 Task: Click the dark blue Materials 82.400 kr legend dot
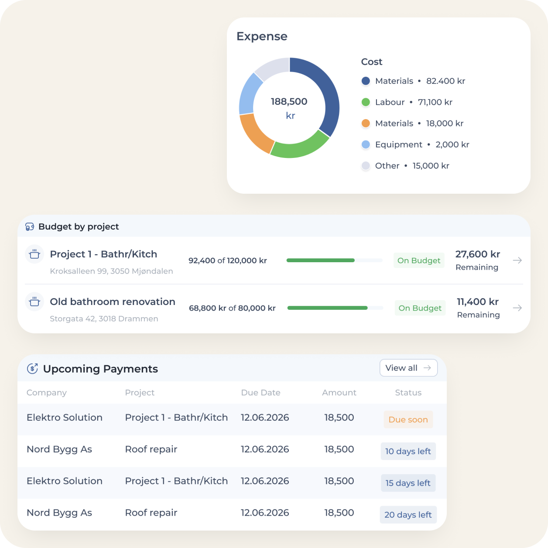[x=366, y=81]
